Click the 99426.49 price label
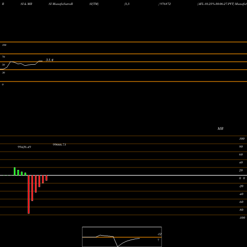This screenshot has height=247, width=247. coord(24,147)
